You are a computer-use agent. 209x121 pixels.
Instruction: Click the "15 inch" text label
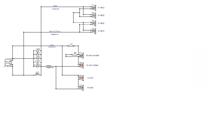tap(90, 88)
